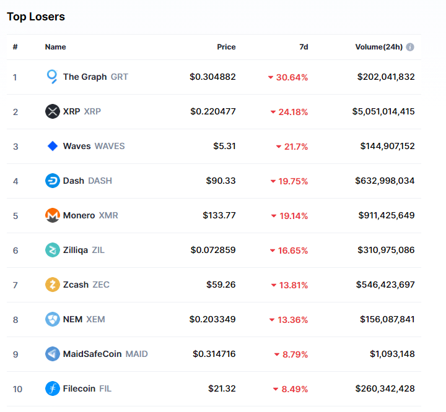Click the Zilliqa coin logo
446x412 pixels.
53,250
